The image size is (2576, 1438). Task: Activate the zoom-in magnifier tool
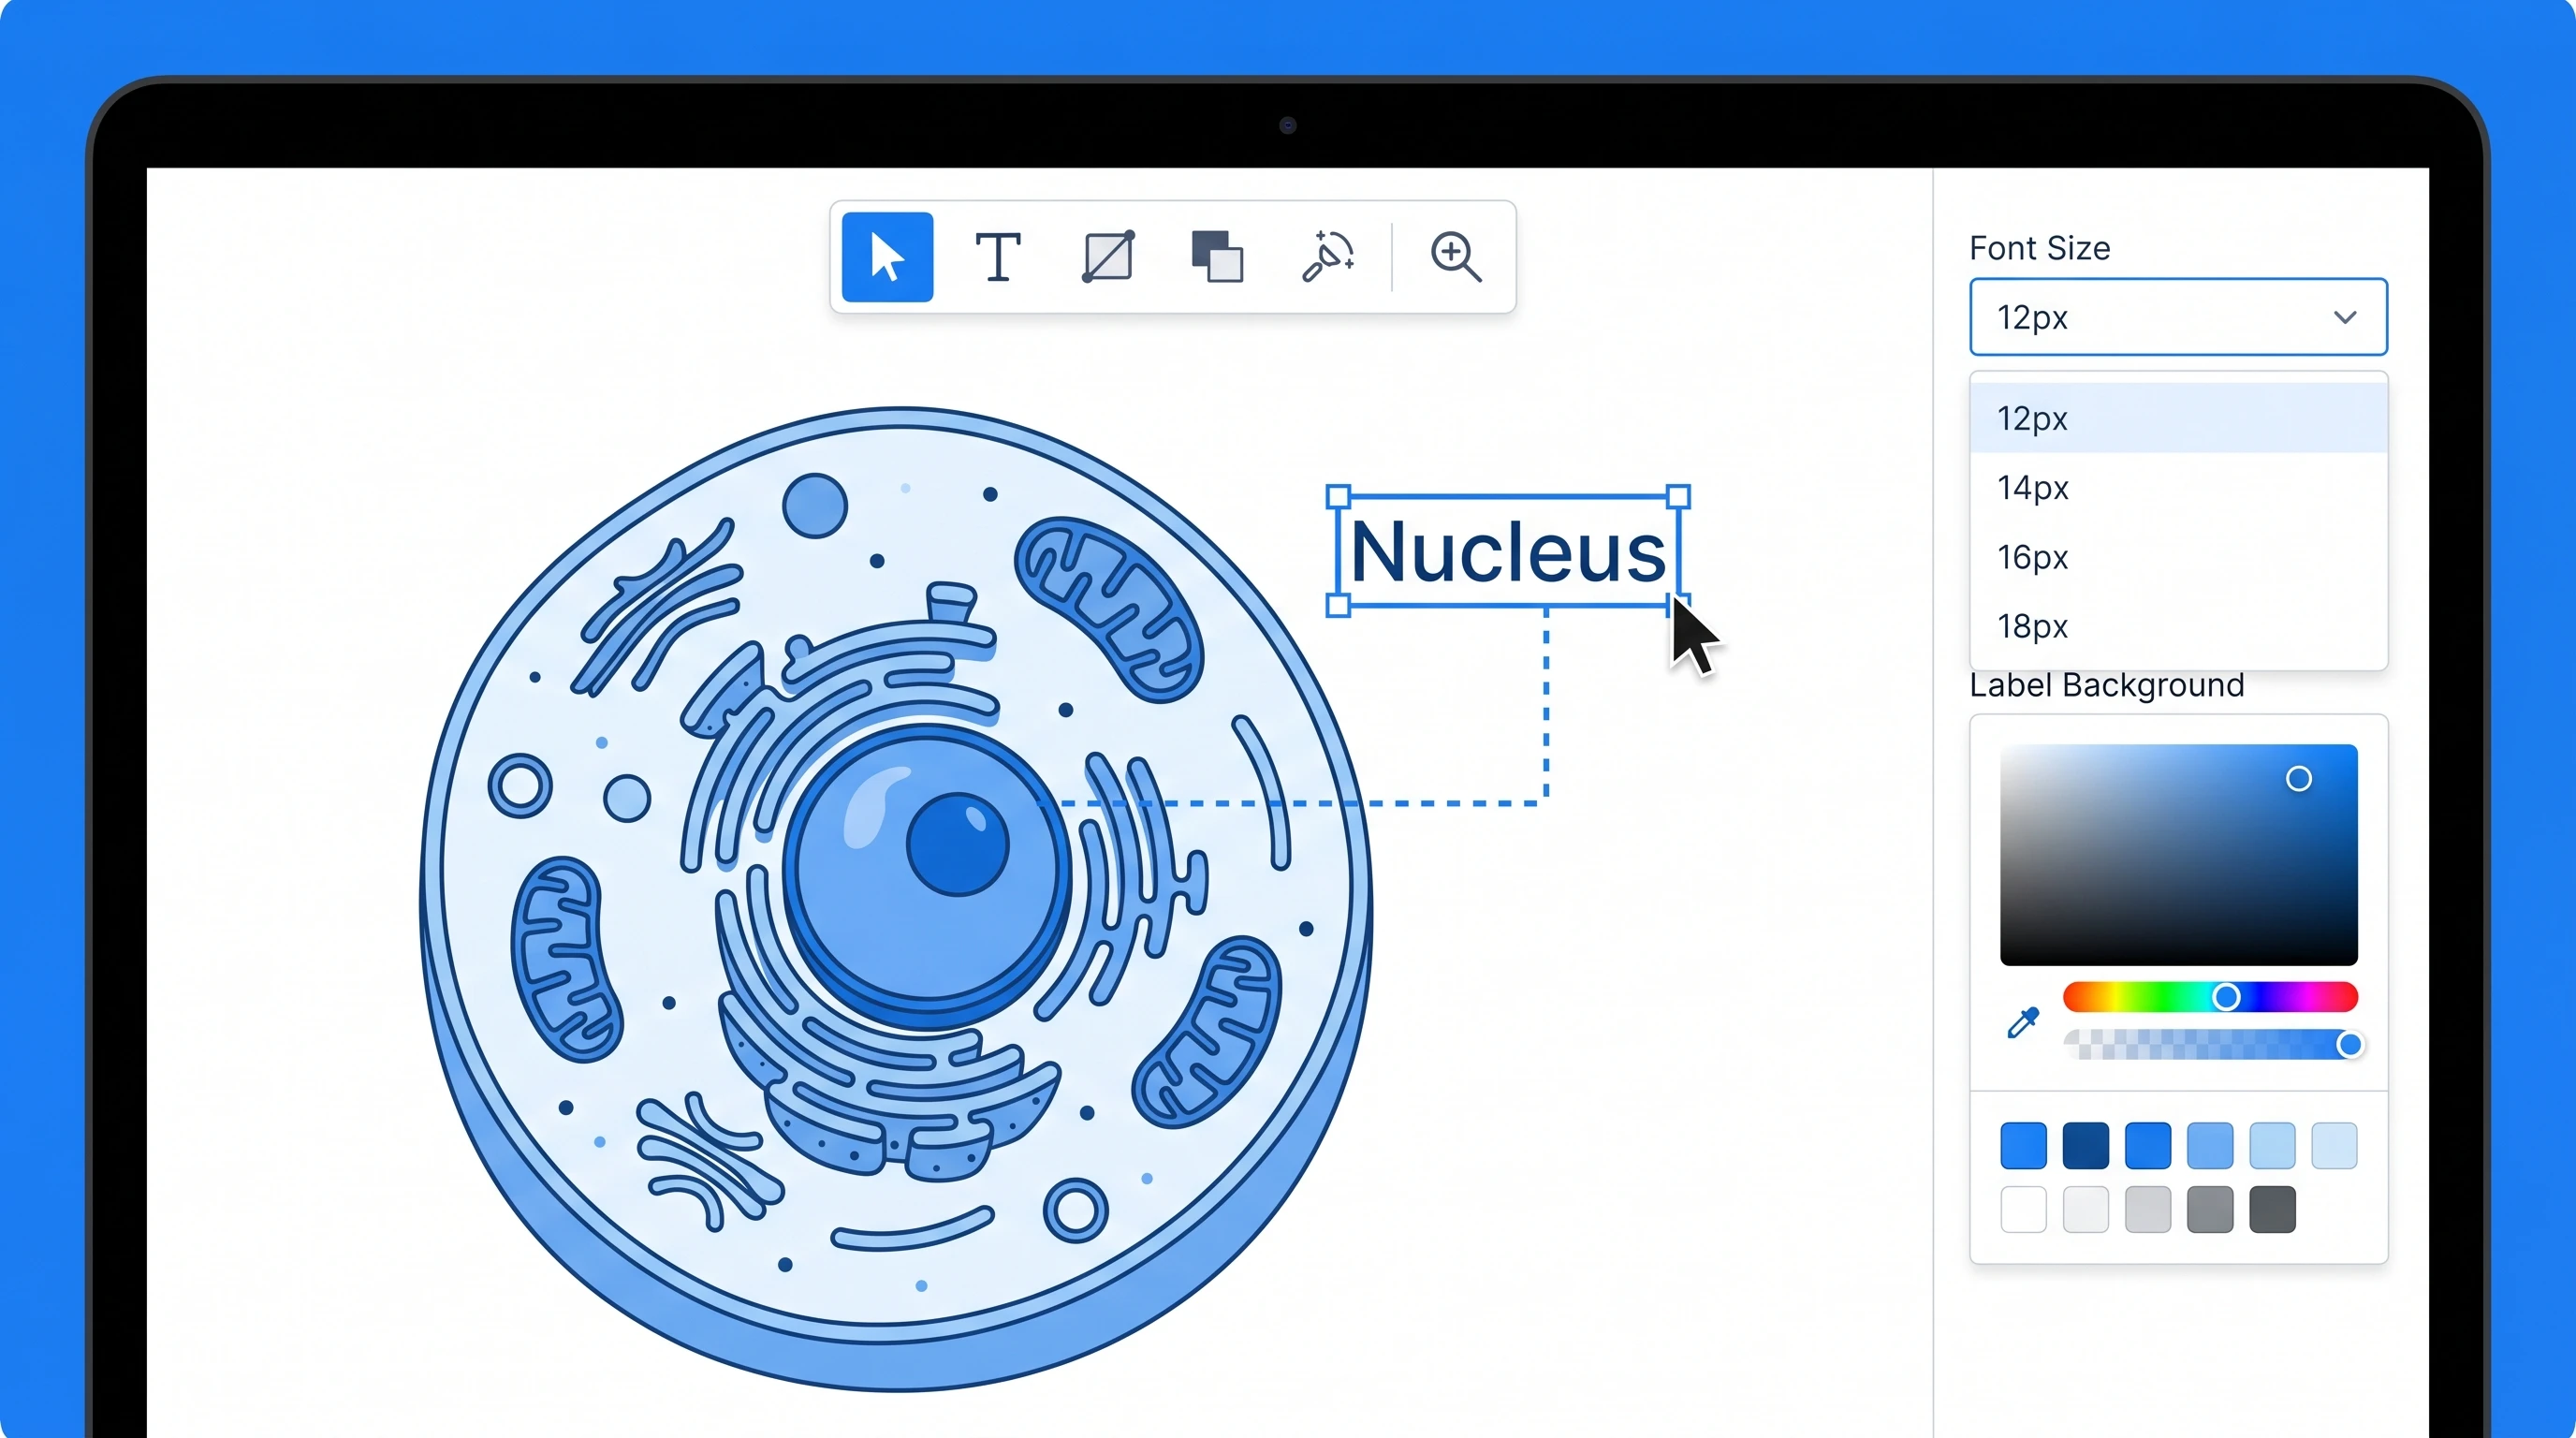coord(1455,257)
